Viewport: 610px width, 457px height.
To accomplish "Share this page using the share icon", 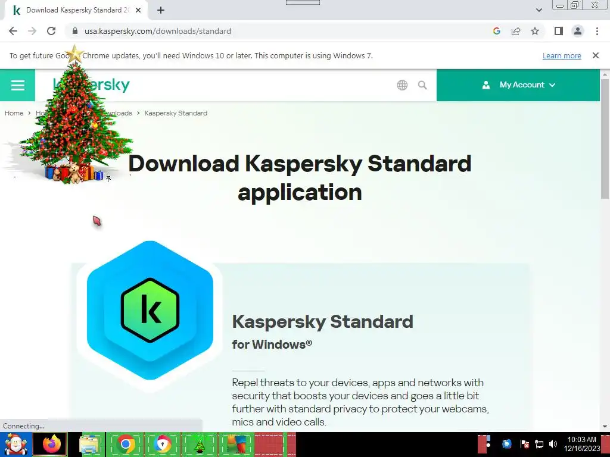I will pos(516,31).
